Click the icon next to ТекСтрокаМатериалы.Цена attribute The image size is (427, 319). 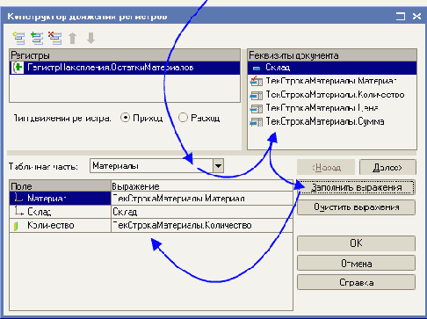tap(256, 108)
